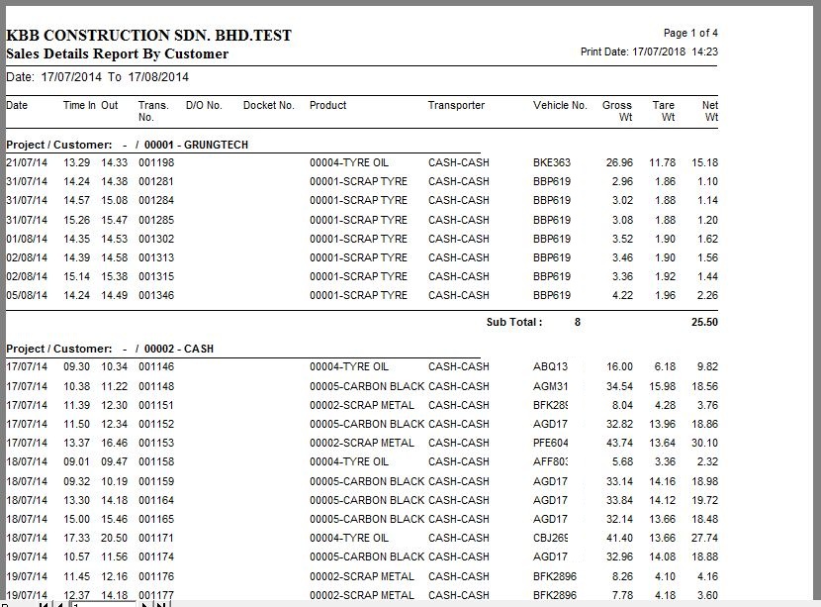Click date '01/08/14' in row 001302
Screen dimensions: 821x607
[x=27, y=239]
